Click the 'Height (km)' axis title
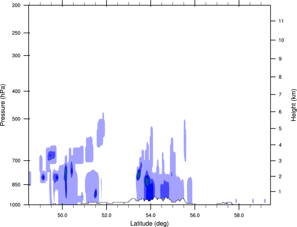Viewport: 297px width, 227px height. tap(294, 105)
